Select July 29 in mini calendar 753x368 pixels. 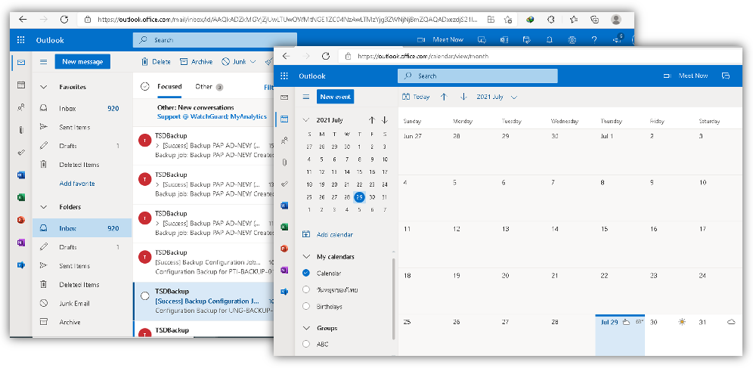click(359, 197)
